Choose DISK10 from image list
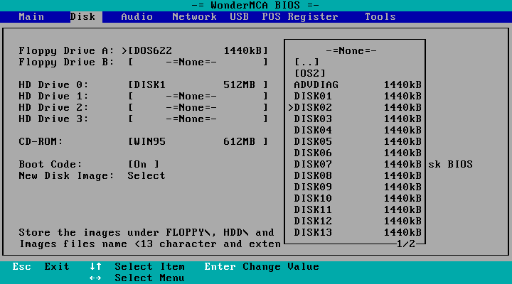 point(358,198)
